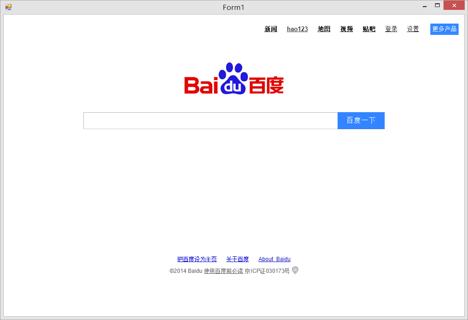The width and height of the screenshot is (468, 320).
Task: Open the hao123 link
Action: (x=297, y=29)
